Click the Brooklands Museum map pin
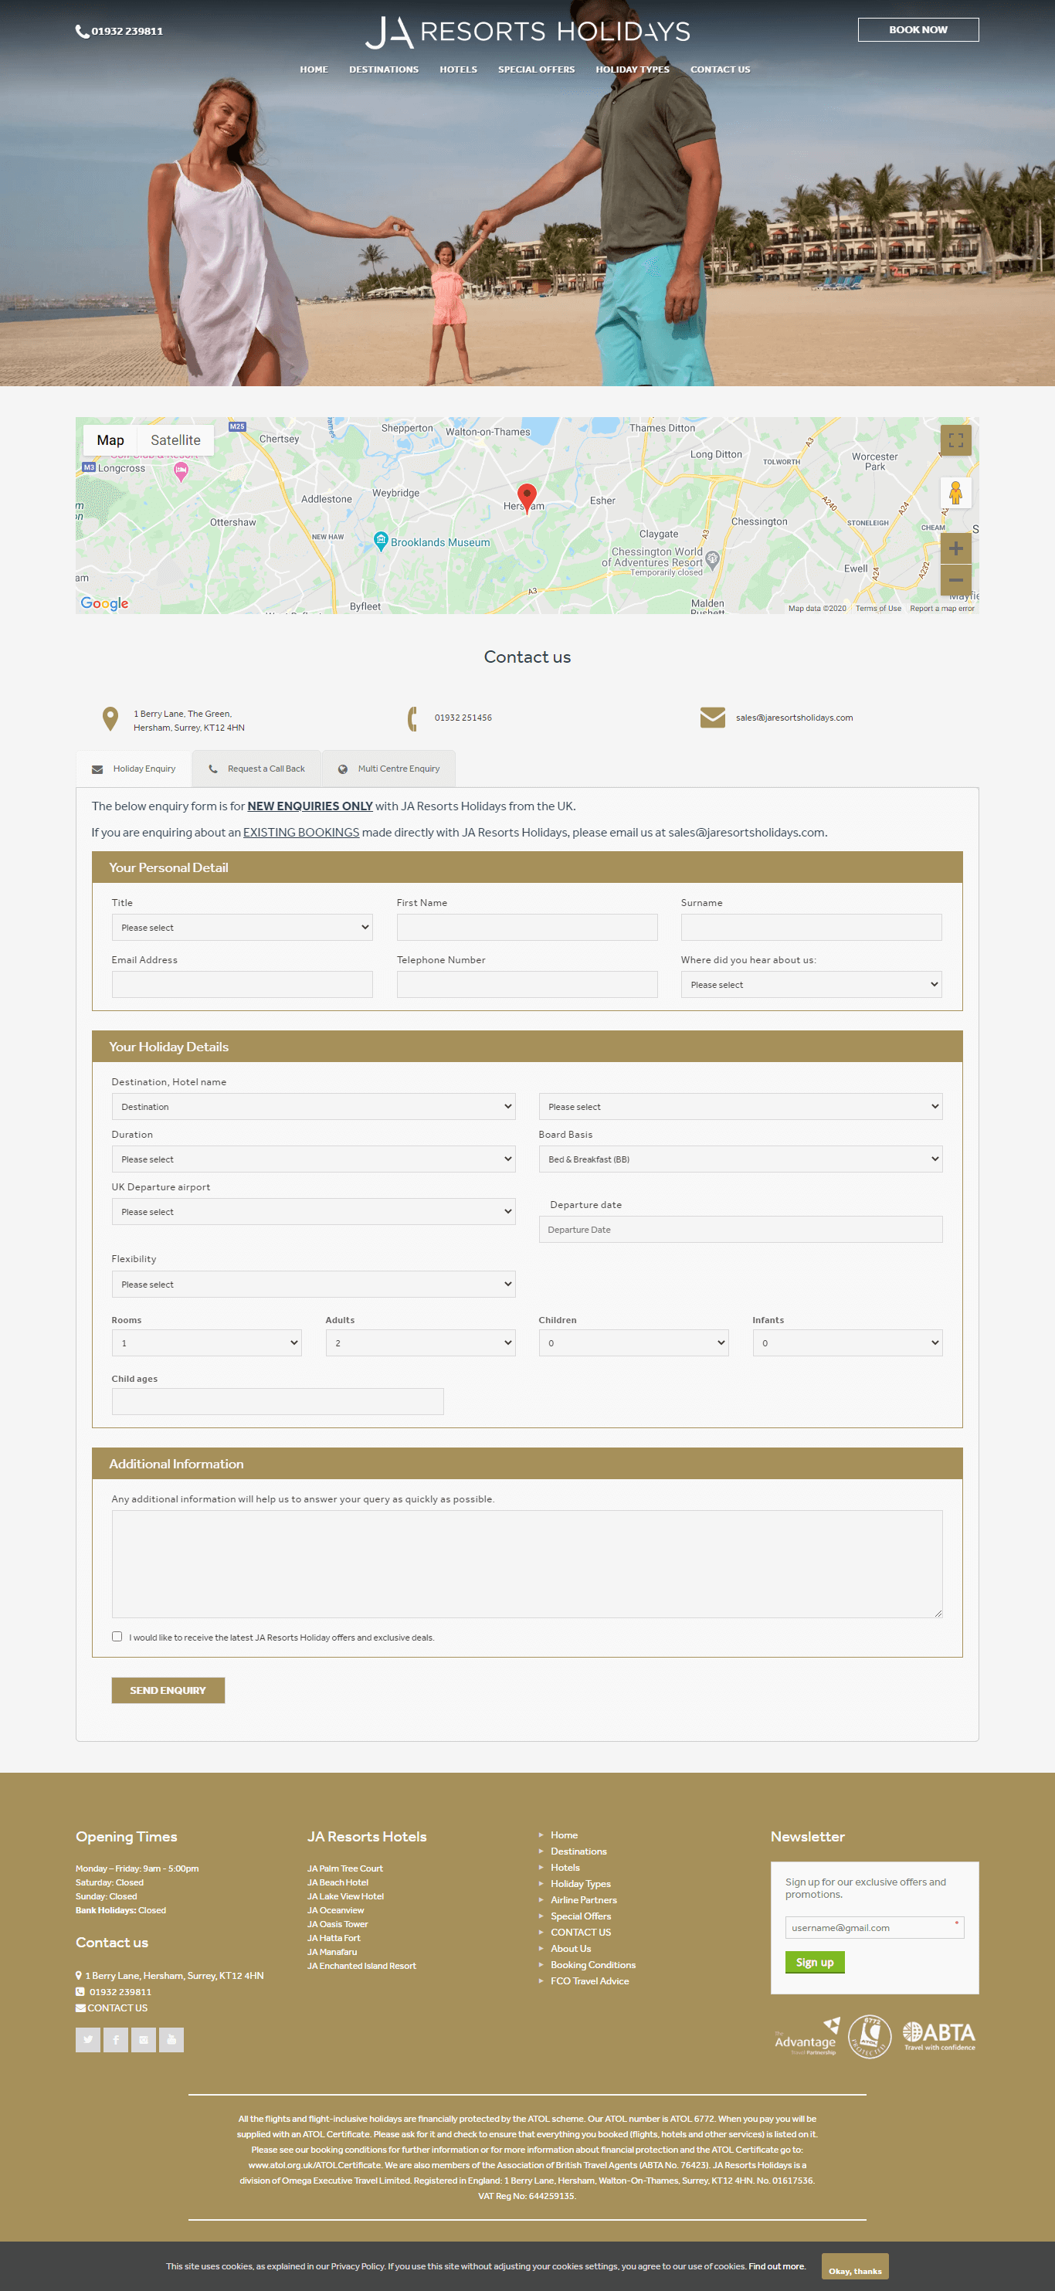This screenshot has height=2291, width=1055. click(381, 540)
